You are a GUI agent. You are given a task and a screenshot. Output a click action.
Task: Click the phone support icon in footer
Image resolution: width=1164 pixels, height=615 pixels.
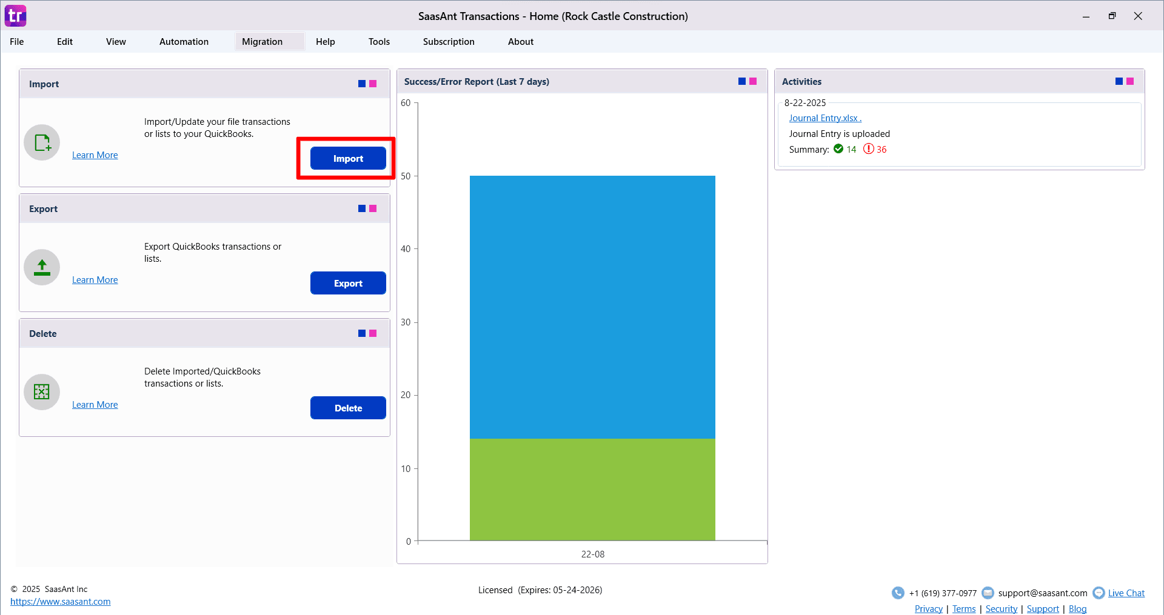pos(898,593)
